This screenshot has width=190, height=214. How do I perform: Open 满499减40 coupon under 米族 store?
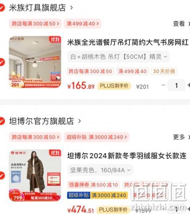coord(83,24)
